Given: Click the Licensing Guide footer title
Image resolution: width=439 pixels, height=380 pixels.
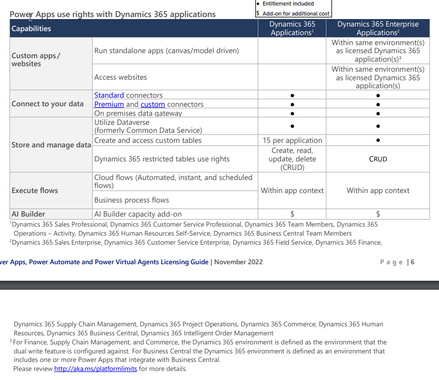Looking at the screenshot, I should click(104, 262).
